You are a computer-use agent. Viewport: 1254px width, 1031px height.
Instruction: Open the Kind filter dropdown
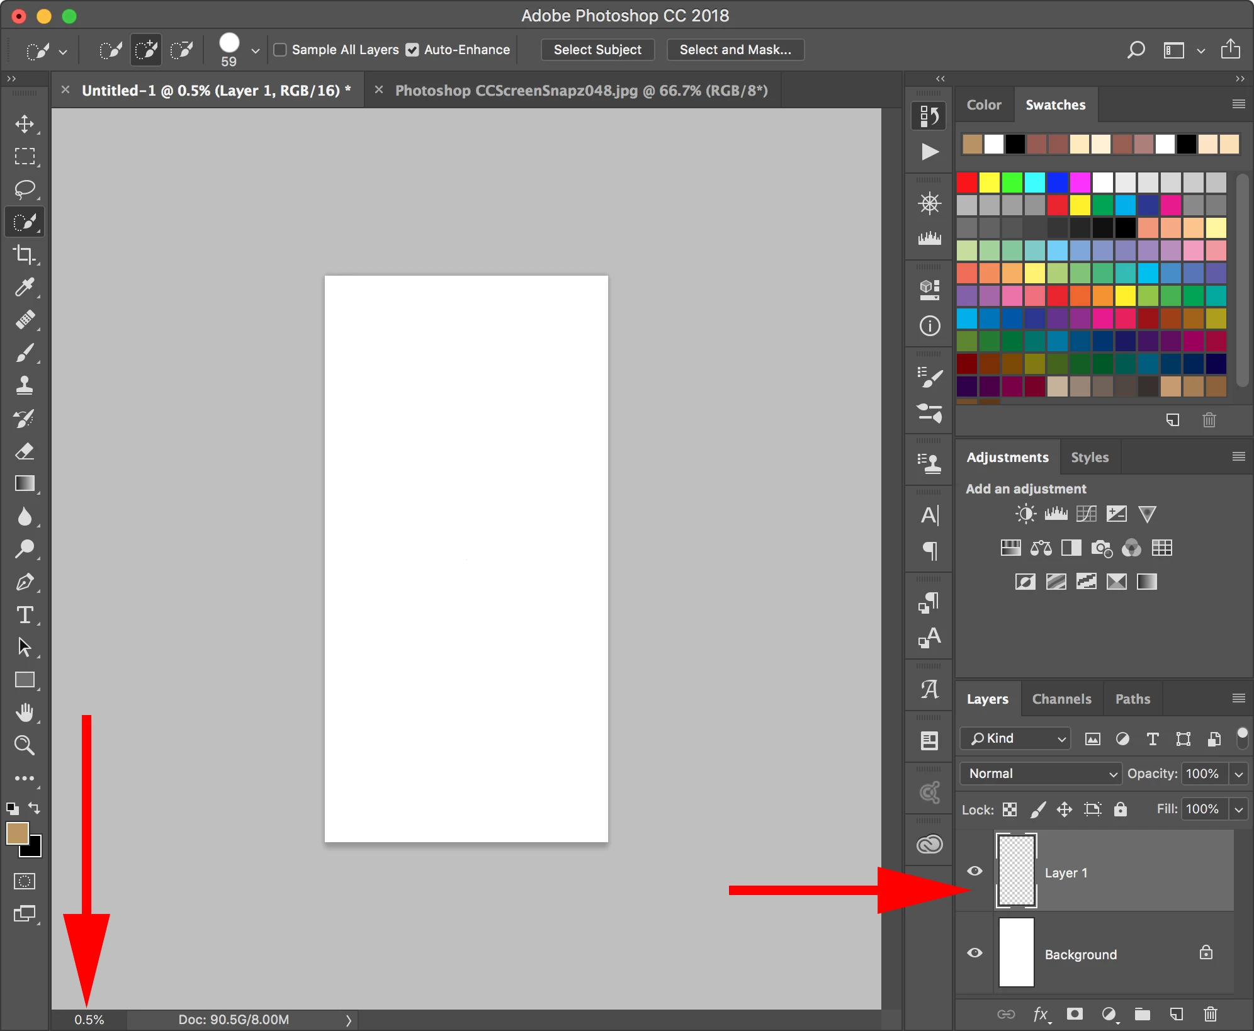click(1015, 738)
